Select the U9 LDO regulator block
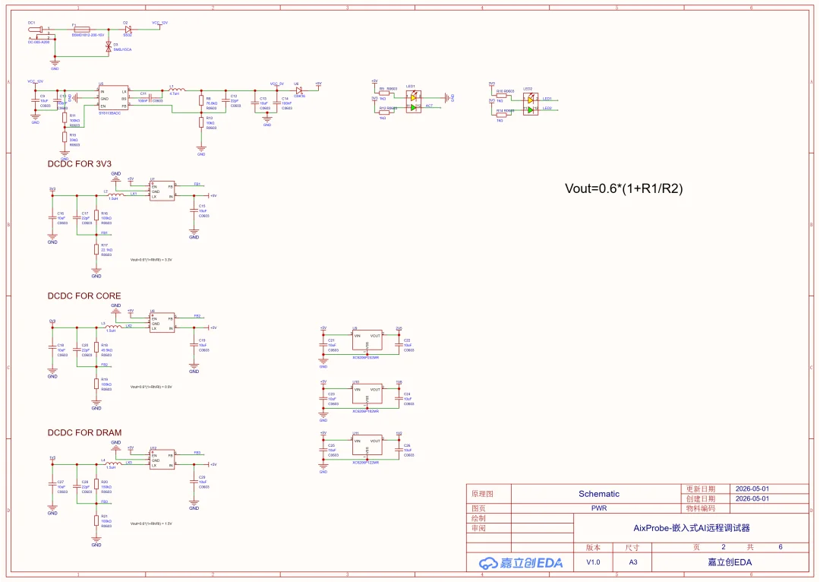The image size is (820, 582). click(367, 340)
